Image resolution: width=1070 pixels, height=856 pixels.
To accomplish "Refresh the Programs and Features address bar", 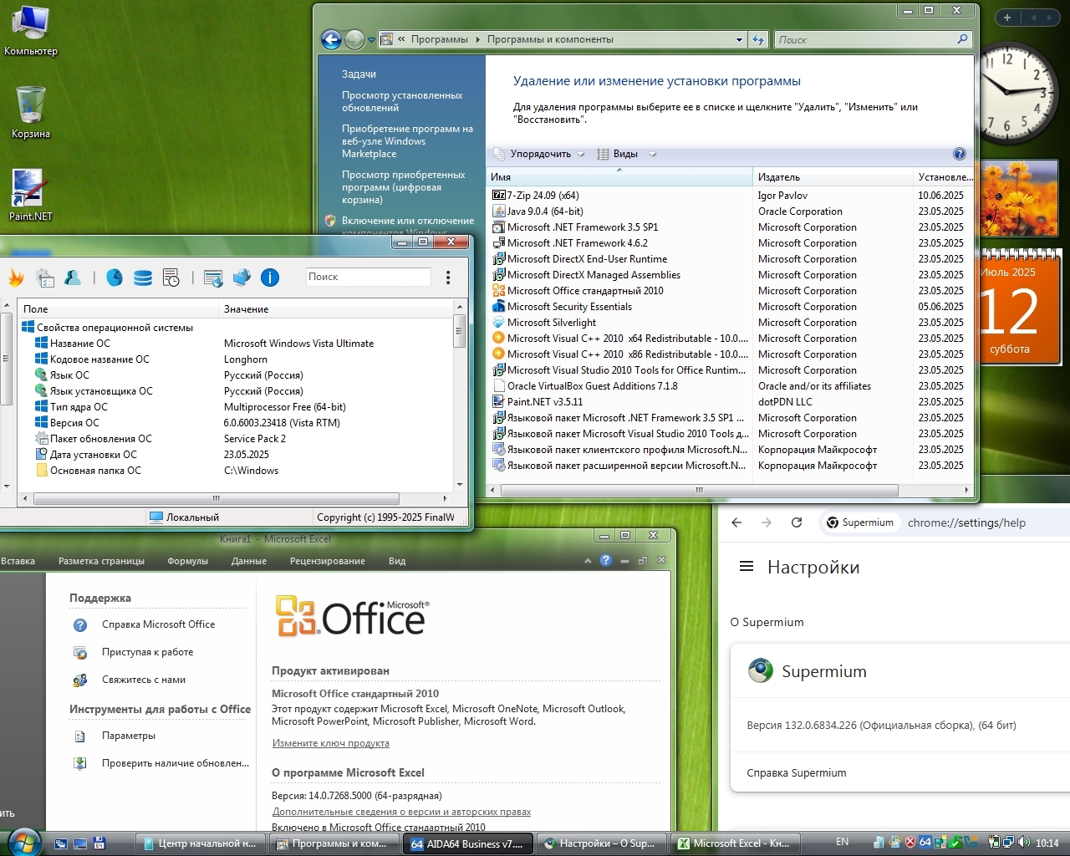I will coord(758,39).
